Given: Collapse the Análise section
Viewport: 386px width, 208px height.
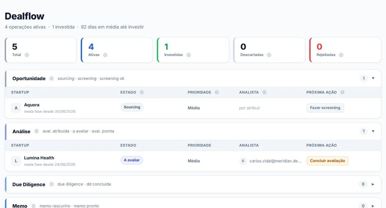Looking at the screenshot, I should (373, 131).
